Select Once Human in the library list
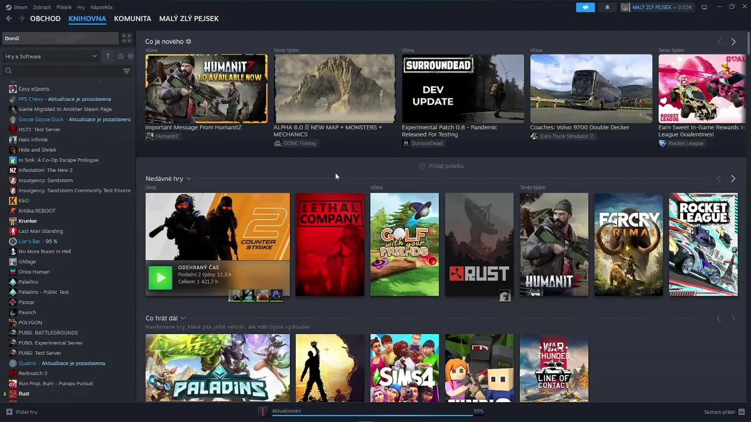This screenshot has width=751, height=422. (34, 272)
